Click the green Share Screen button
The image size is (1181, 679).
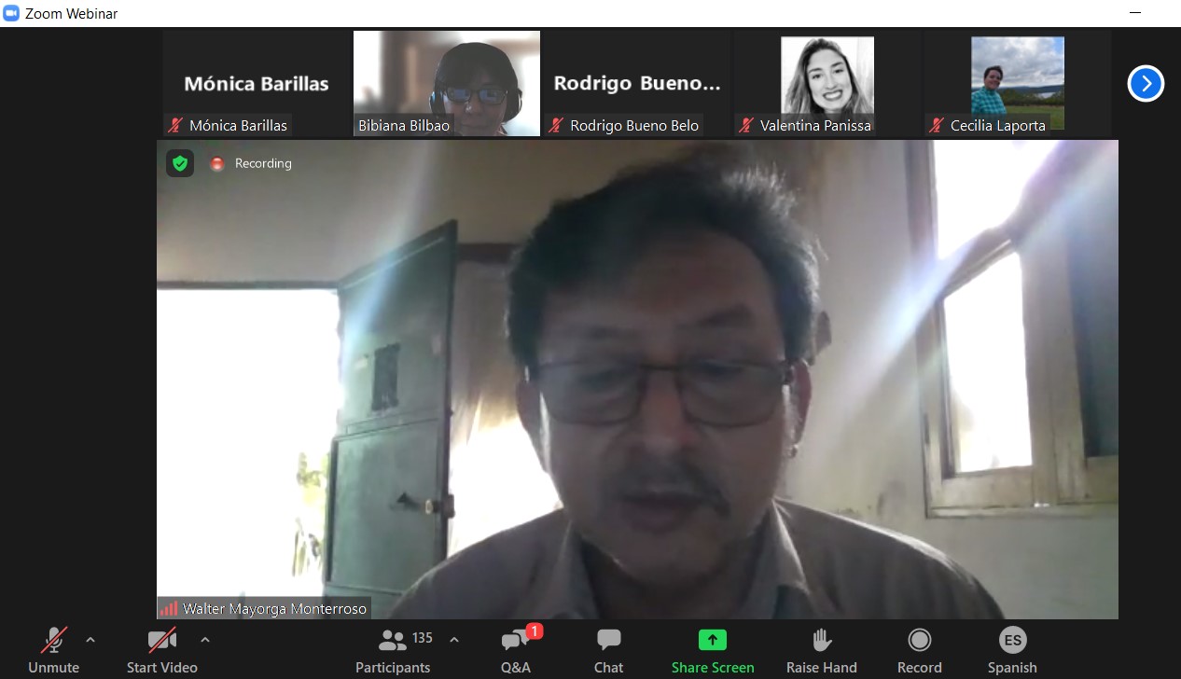pyautogui.click(x=713, y=650)
